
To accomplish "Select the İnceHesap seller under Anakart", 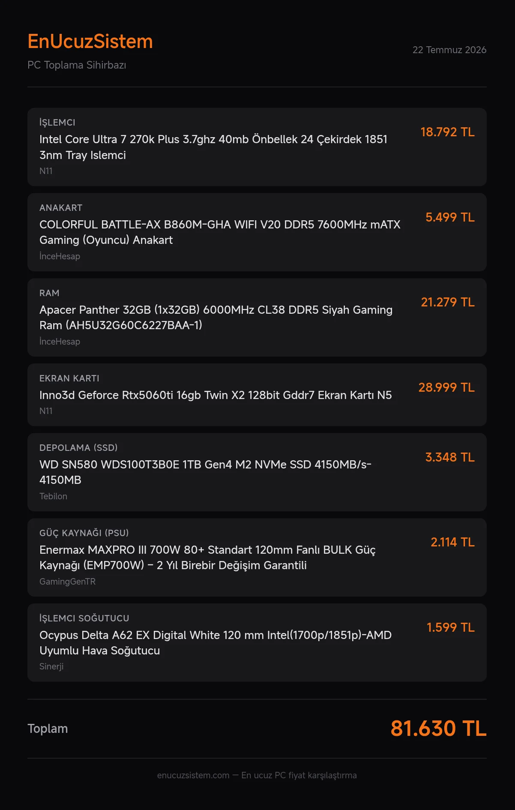I will [x=60, y=256].
